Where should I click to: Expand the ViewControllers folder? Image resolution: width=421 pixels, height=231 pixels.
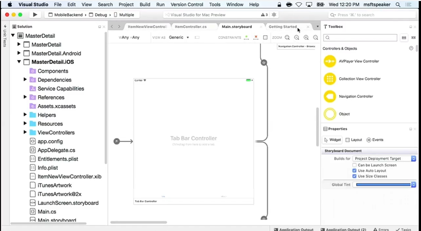coord(25,133)
